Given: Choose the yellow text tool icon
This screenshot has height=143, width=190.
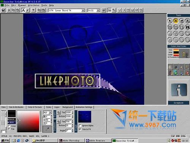Looking at the screenshot, I should tap(176, 21).
